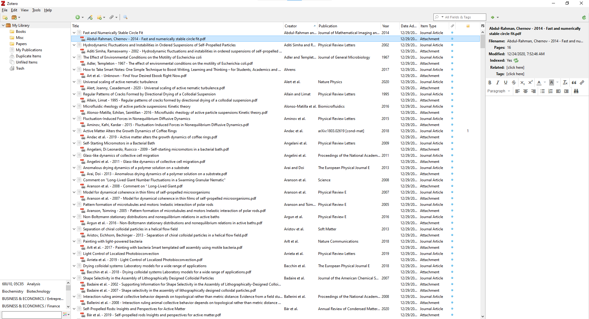Open the Help menu
Viewport: 589px width, 319px height.
(48, 10)
